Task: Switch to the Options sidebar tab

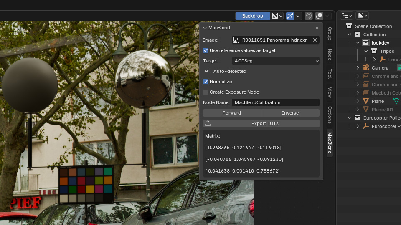Action: (x=330, y=115)
